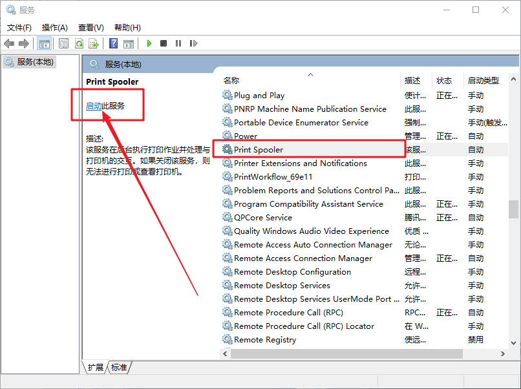The width and height of the screenshot is (521, 389).
Task: Switch to the 标准 tab
Action: click(119, 367)
